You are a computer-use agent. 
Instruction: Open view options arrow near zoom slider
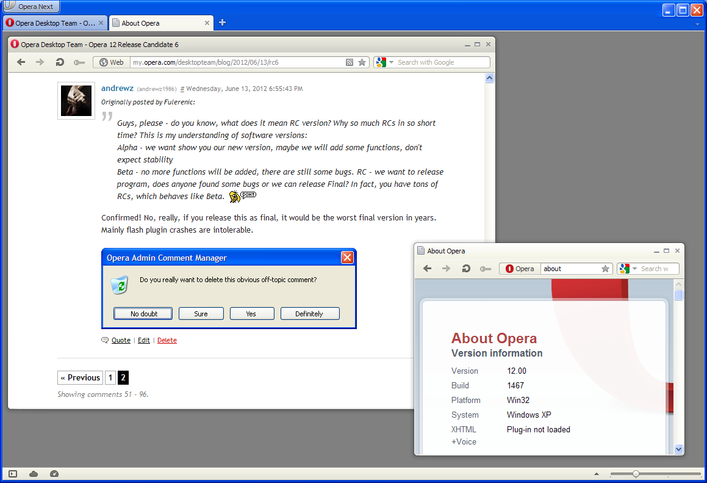point(597,473)
